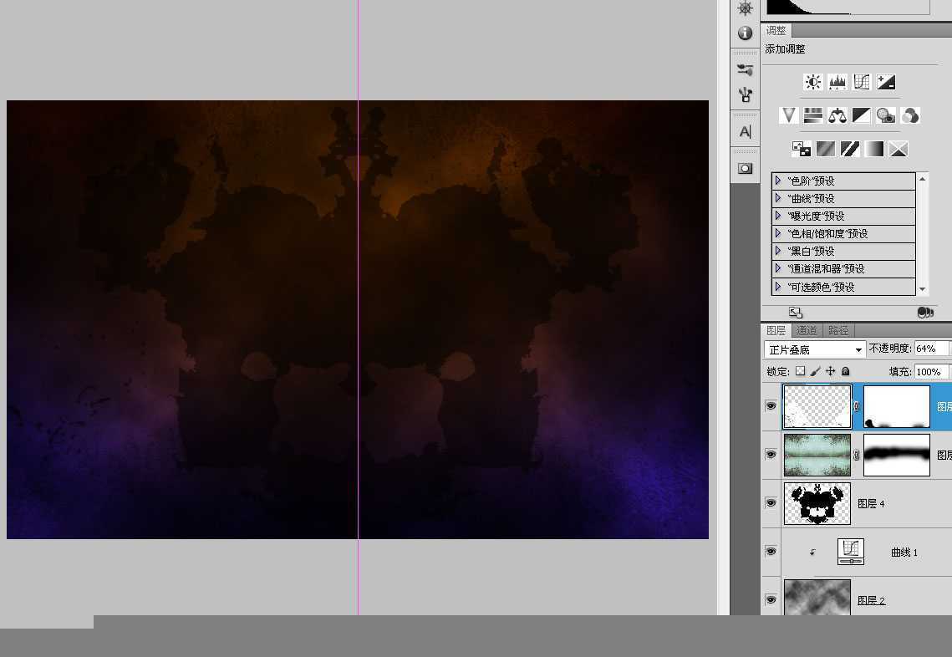The width and height of the screenshot is (952, 657).
Task: Add a Black & White adjustment layer
Action: [x=862, y=115]
